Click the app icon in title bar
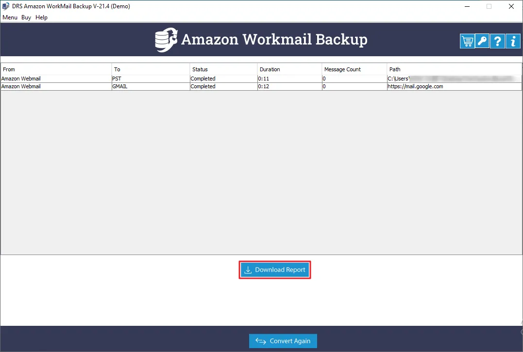Image resolution: width=523 pixels, height=352 pixels. (x=6, y=6)
